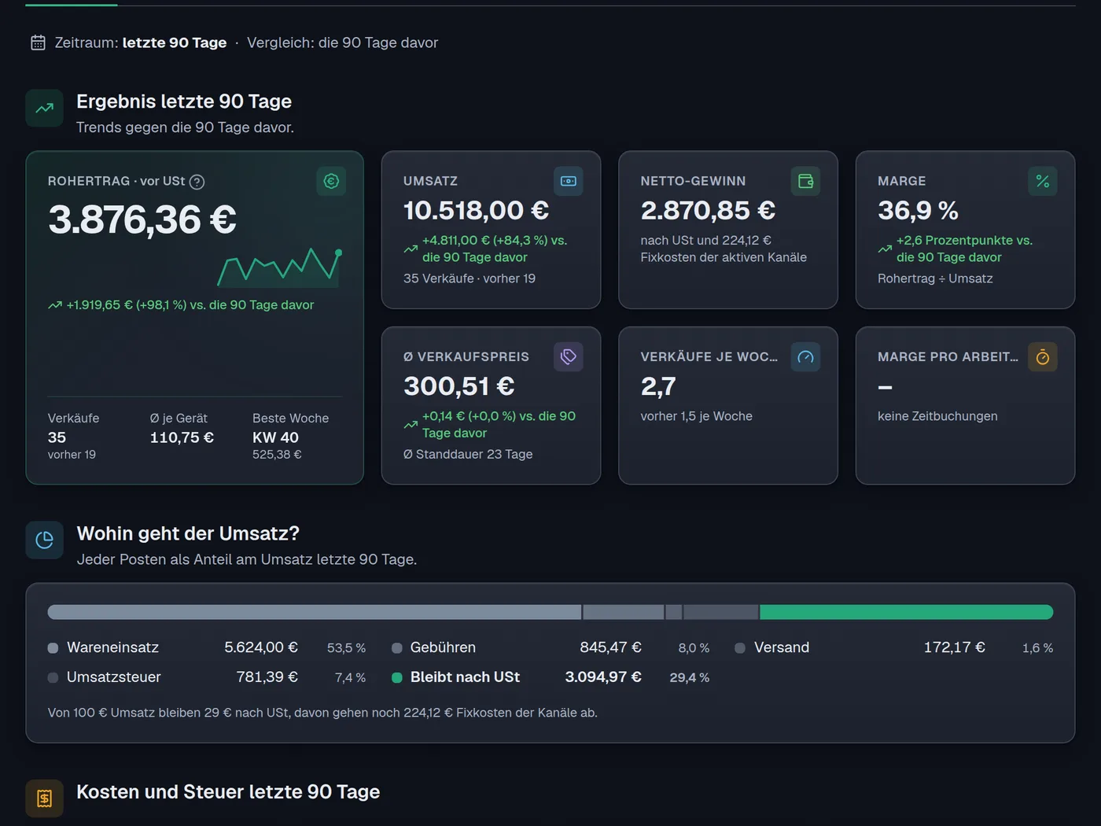This screenshot has width=1101, height=826.
Task: Click the Marge value 36,9 %
Action: pyautogui.click(x=918, y=210)
